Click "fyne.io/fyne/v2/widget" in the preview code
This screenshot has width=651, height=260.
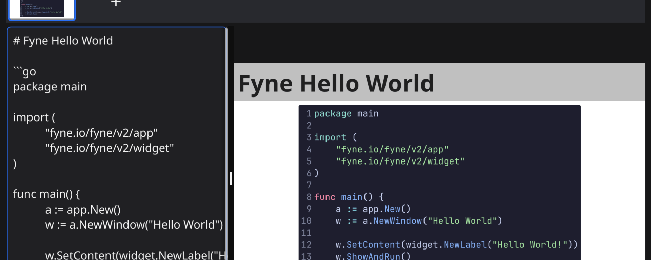(x=400, y=161)
